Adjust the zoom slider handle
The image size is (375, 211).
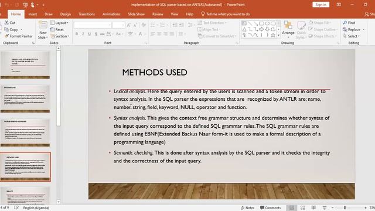[x=345, y=207]
